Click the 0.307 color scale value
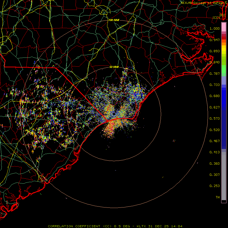 click(x=215, y=175)
